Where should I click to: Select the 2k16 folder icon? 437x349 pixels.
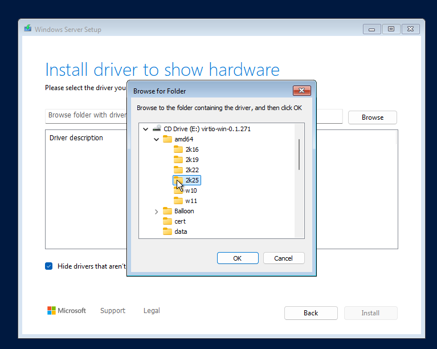[178, 149]
